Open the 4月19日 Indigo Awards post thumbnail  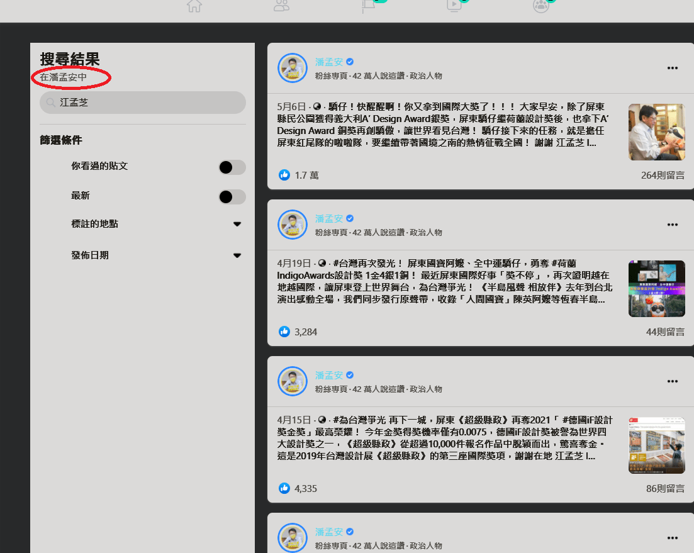click(657, 288)
